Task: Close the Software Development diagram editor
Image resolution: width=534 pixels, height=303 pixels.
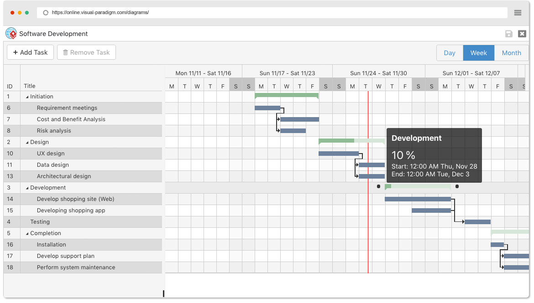Action: [522, 34]
